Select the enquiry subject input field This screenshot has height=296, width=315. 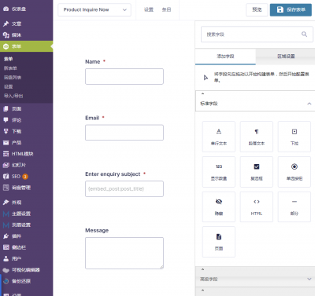click(124, 188)
